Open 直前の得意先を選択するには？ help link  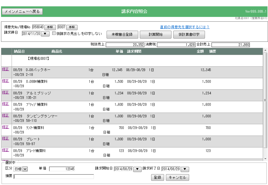coord(185,27)
